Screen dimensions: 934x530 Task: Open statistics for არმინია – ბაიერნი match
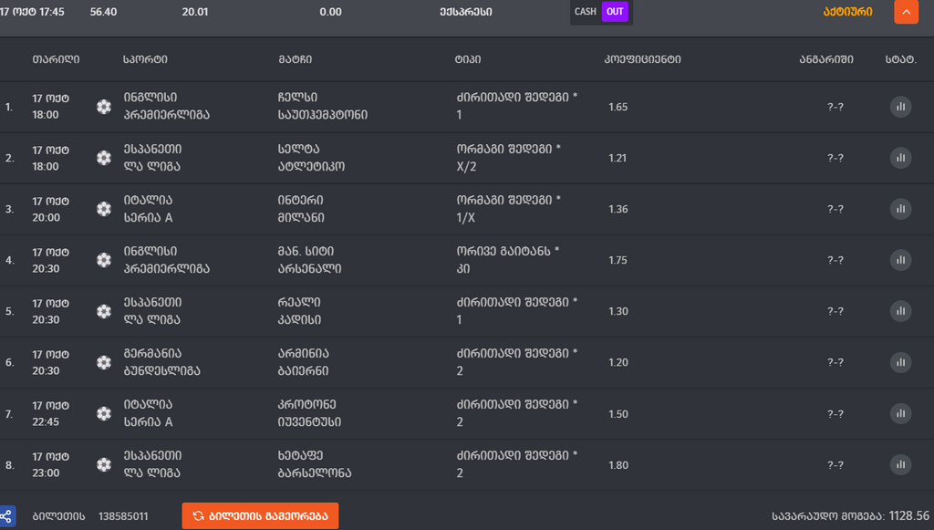pos(900,362)
